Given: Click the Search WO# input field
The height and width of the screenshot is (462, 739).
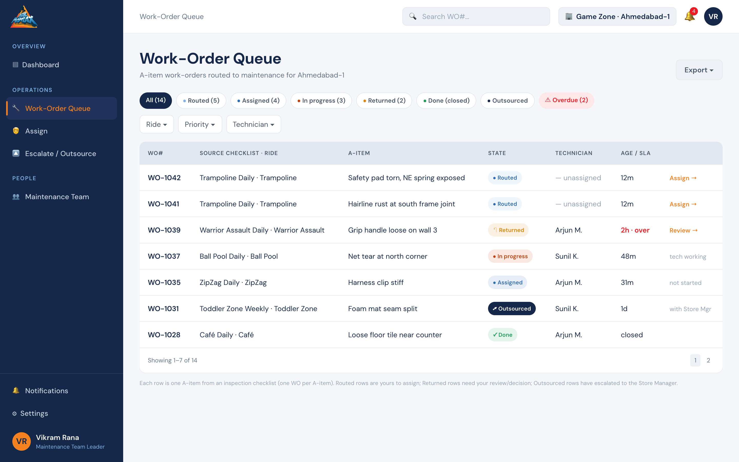Looking at the screenshot, I should (x=476, y=16).
